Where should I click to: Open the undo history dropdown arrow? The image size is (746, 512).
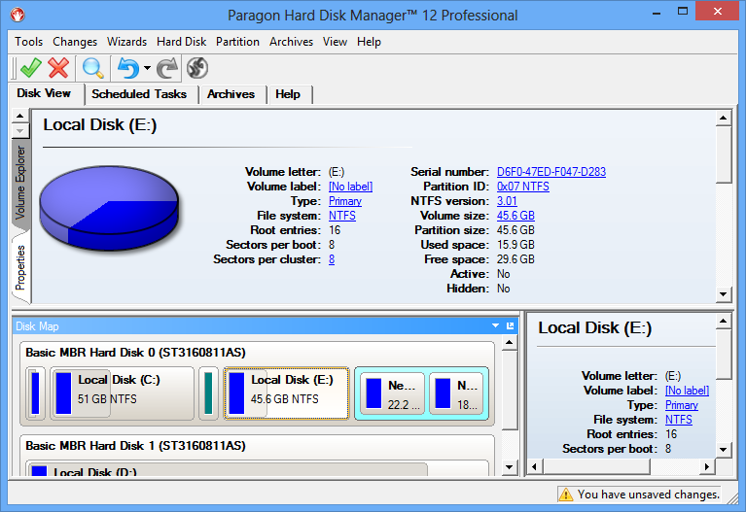[x=147, y=68]
